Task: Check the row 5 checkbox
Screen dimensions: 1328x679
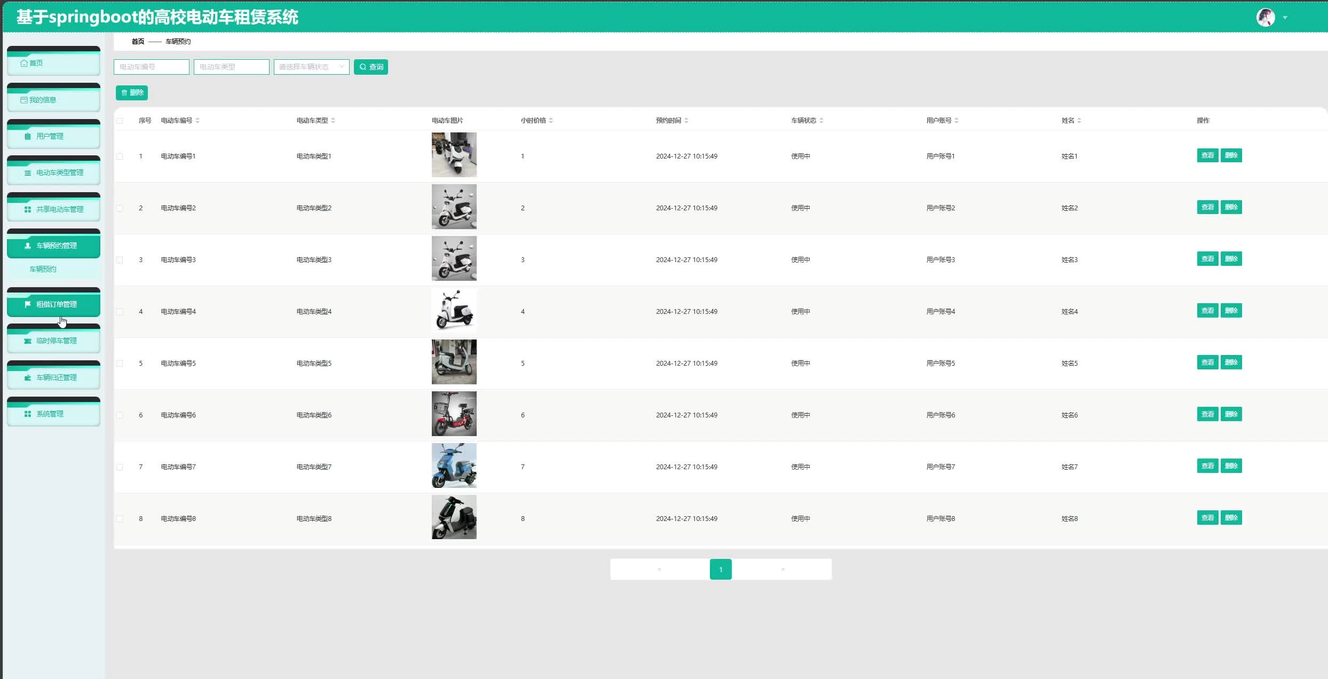Action: click(x=120, y=364)
